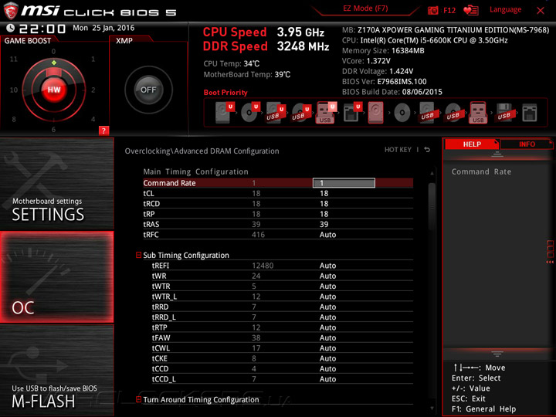The width and height of the screenshot is (556, 417).
Task: Switch to the INFO tab
Action: (x=527, y=144)
